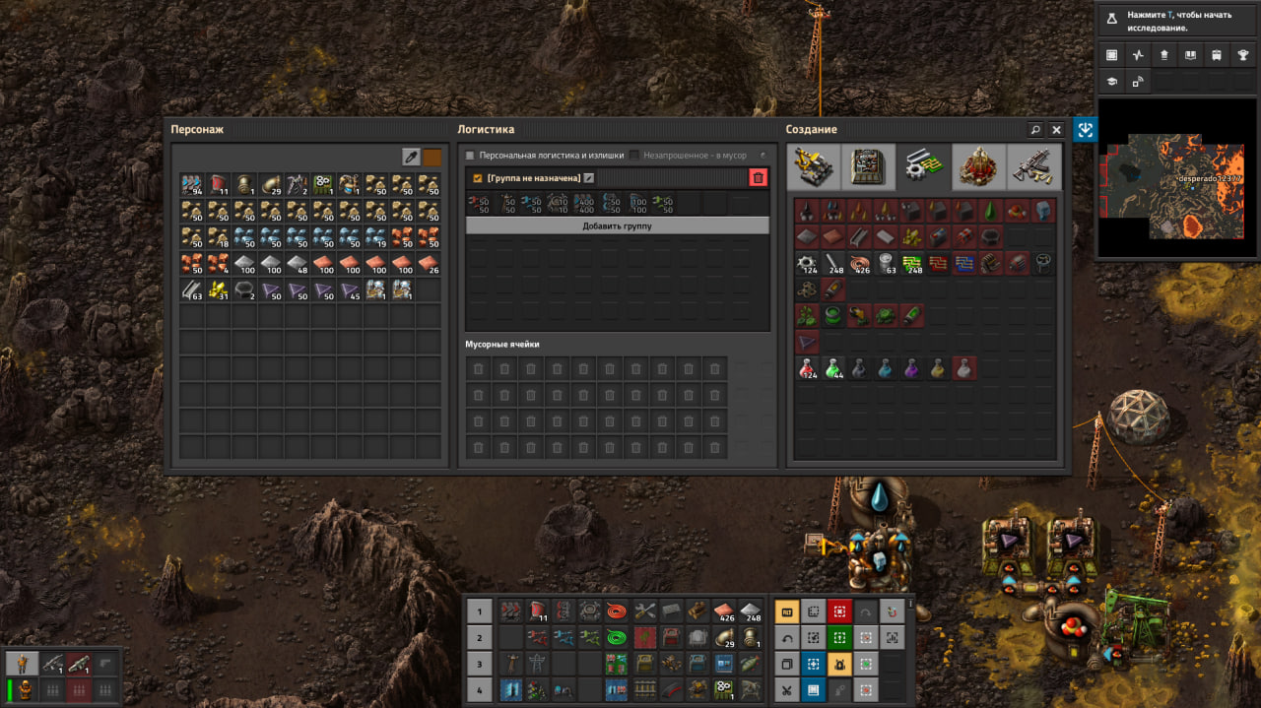Open the production statistics graph icon
The height and width of the screenshot is (708, 1261).
tap(1138, 55)
